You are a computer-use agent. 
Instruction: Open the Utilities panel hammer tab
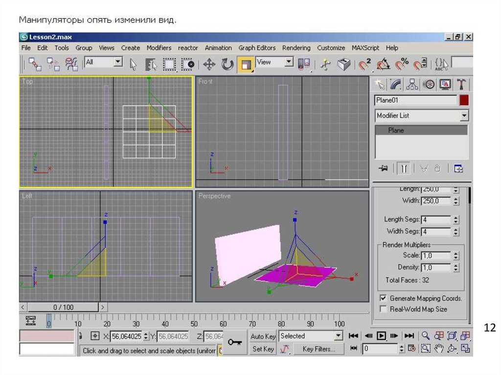click(461, 85)
